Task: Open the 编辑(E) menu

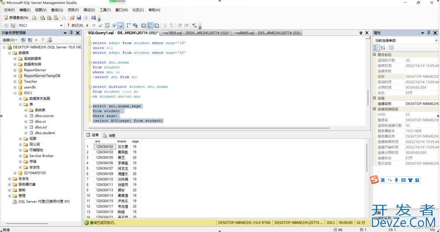Action: tap(25, 10)
